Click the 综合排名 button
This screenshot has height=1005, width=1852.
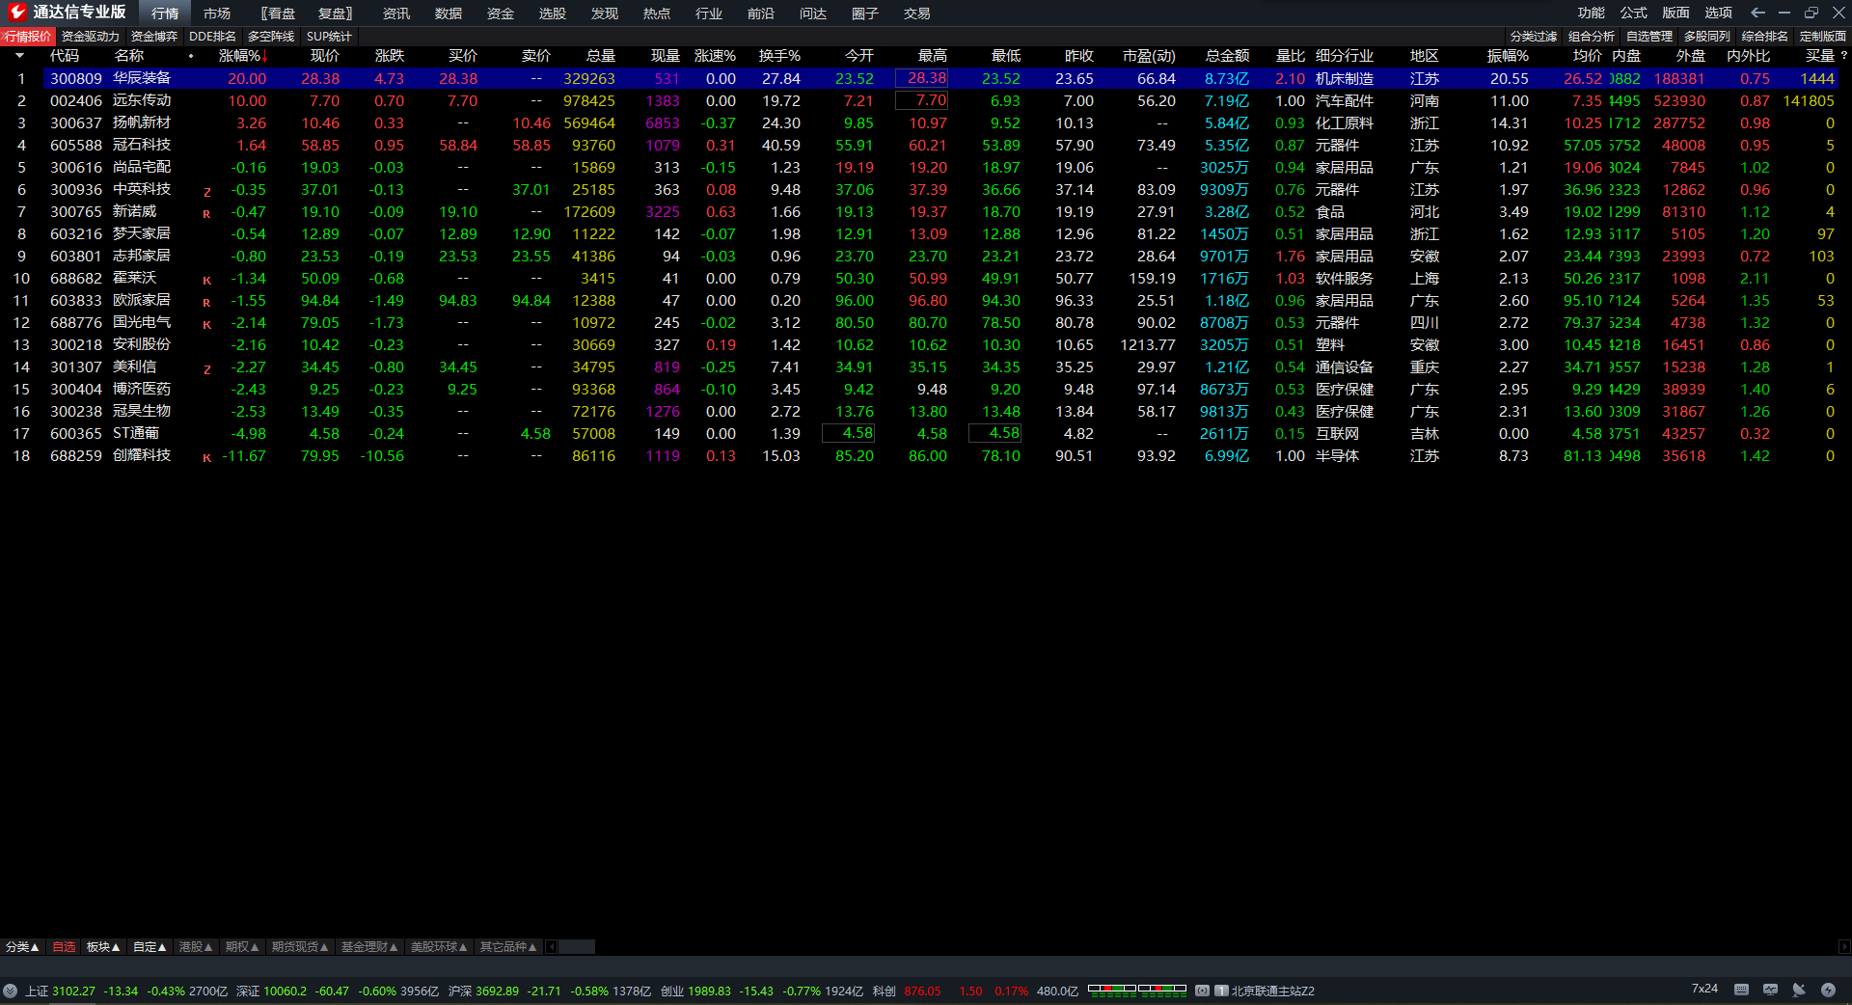1765,36
